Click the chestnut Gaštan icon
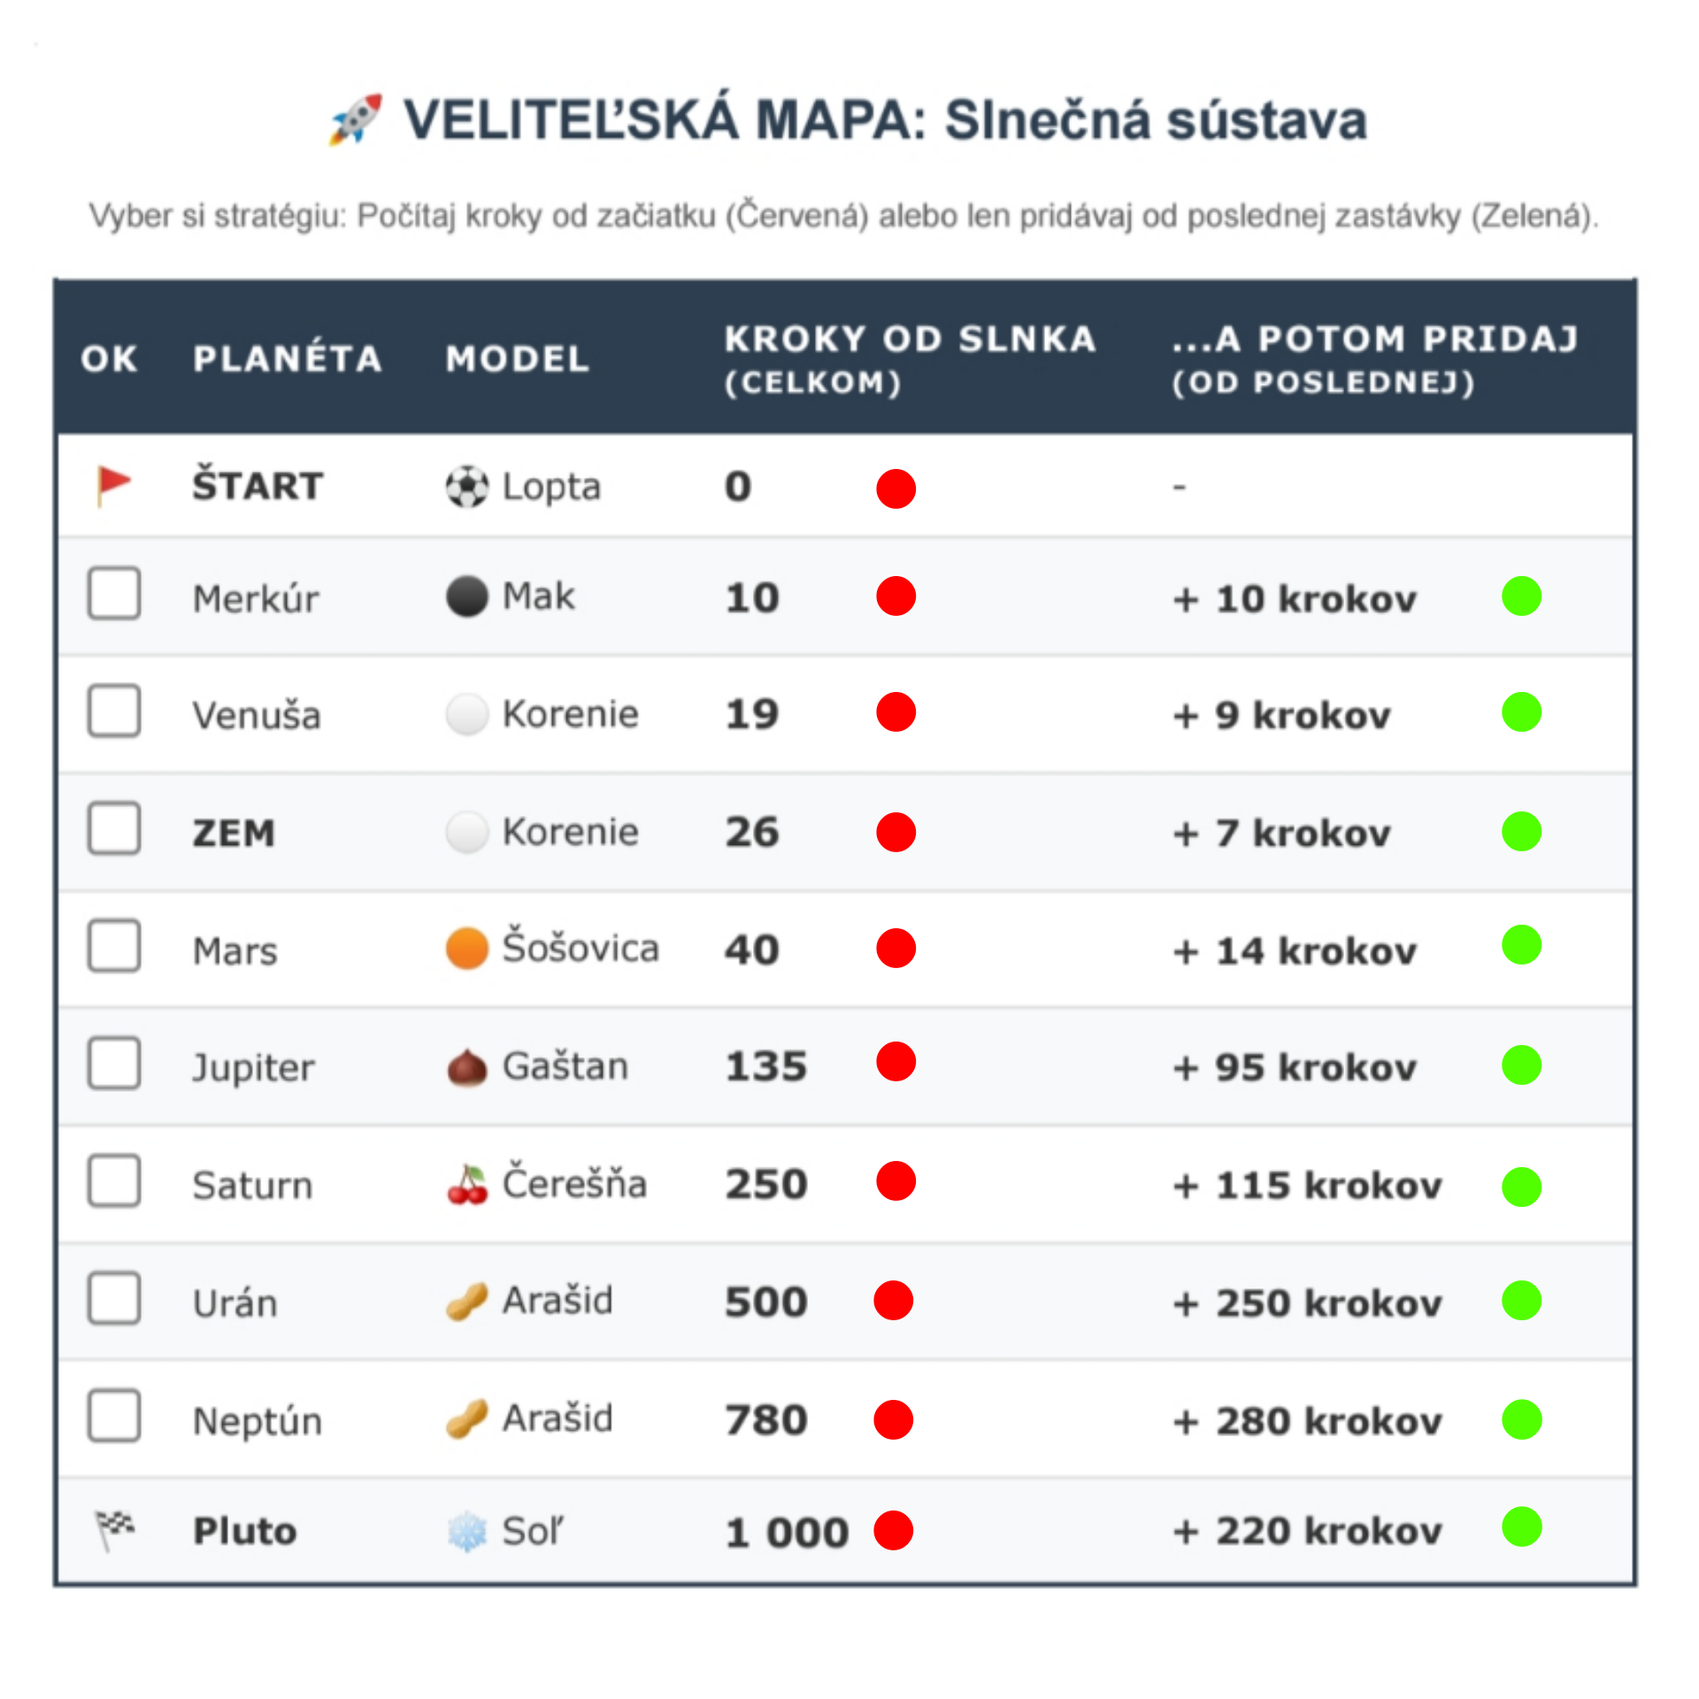 click(466, 1067)
